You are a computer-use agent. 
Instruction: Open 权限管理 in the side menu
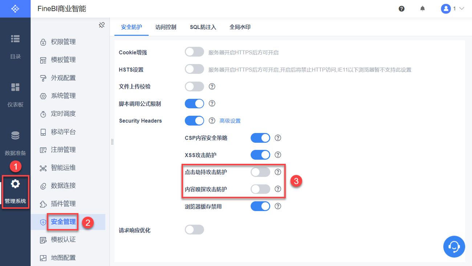[63, 42]
